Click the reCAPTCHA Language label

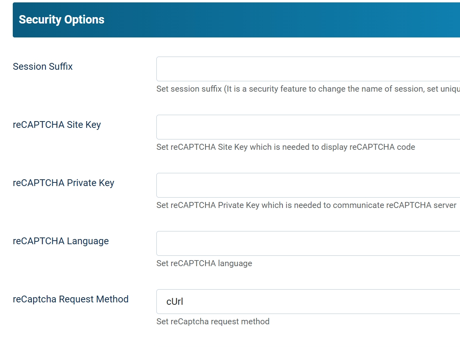point(61,241)
